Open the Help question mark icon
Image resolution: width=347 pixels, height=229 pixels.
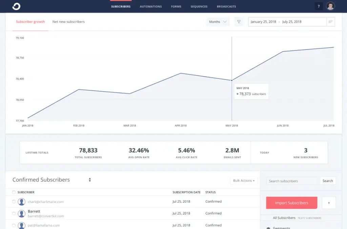(x=318, y=6)
